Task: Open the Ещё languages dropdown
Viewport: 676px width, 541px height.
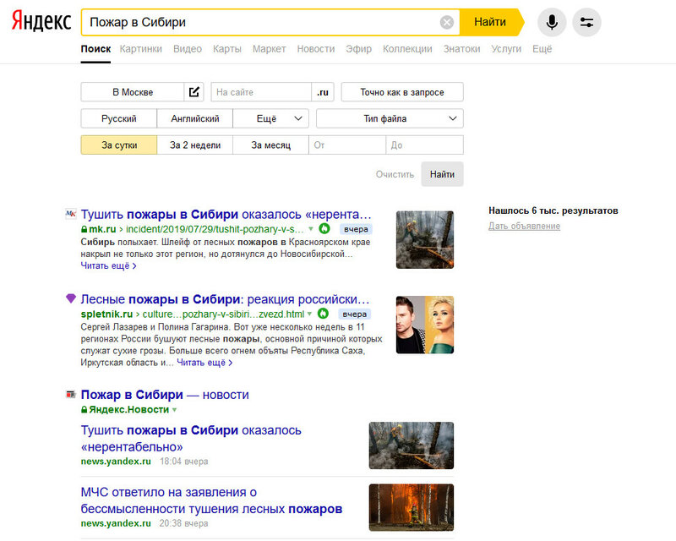Action: (x=270, y=118)
